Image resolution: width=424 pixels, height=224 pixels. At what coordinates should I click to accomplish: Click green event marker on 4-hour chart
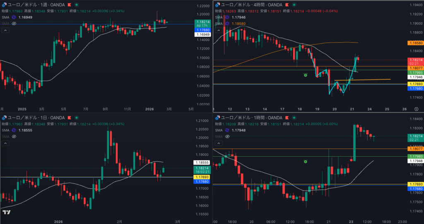click(305, 75)
